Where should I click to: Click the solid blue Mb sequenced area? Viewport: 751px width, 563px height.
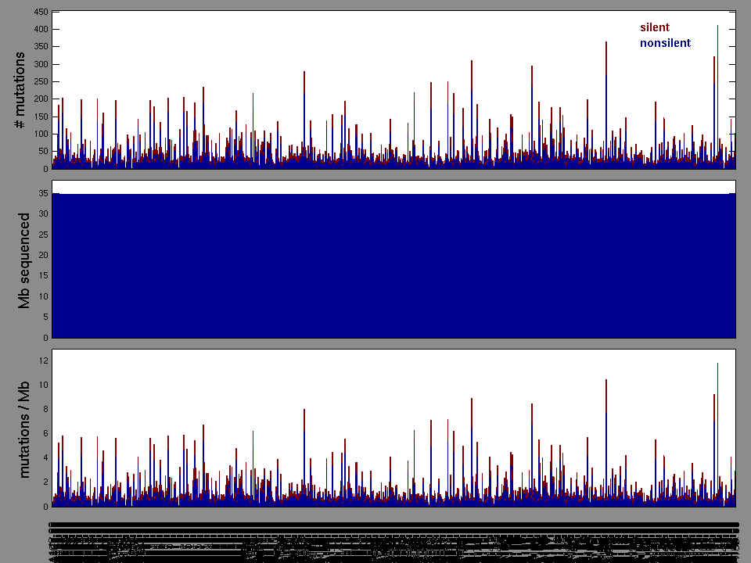(x=391, y=266)
